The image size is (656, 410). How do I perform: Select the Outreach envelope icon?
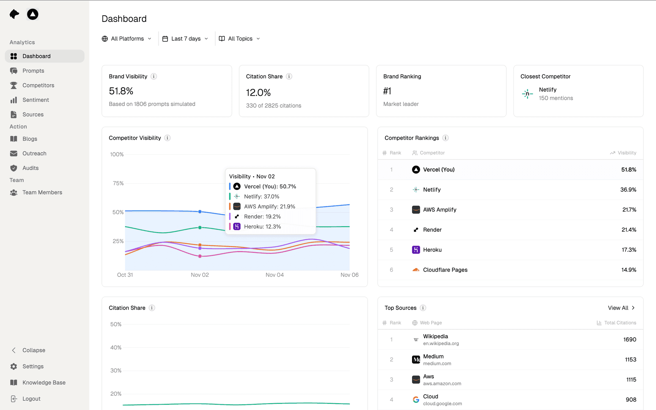click(x=14, y=153)
